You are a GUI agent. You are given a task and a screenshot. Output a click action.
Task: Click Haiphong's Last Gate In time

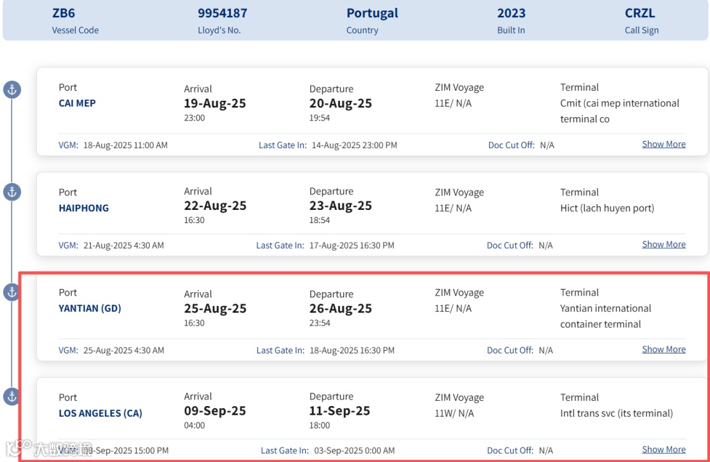point(352,245)
